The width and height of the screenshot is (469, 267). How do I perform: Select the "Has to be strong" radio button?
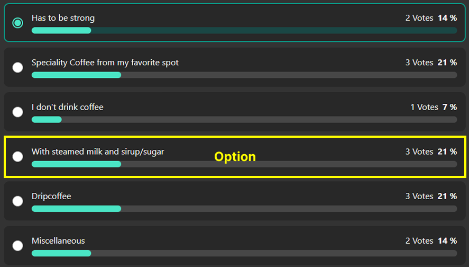coord(18,23)
